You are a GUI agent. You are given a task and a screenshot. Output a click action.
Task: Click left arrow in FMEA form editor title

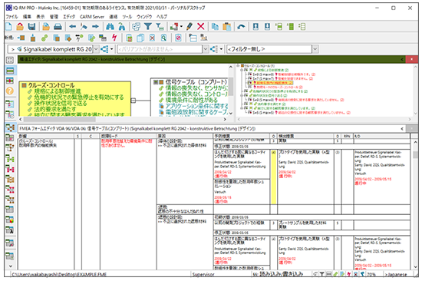point(402,129)
